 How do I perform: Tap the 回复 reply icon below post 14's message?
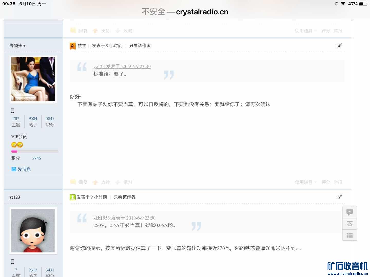(73, 182)
